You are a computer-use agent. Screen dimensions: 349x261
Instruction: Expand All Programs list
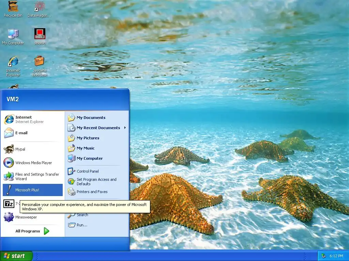(32, 231)
